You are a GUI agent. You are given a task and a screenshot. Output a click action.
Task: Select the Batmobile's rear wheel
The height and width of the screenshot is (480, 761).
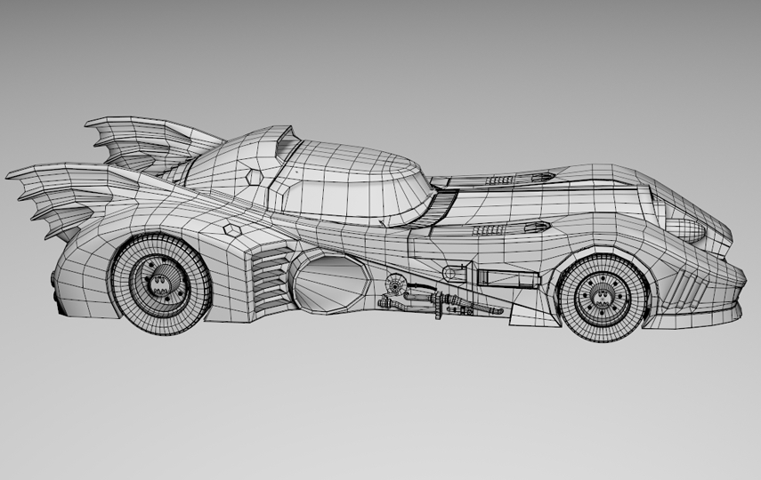tap(160, 284)
